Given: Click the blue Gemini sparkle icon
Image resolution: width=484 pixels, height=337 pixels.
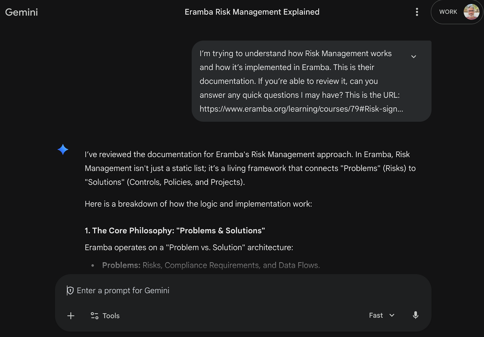Looking at the screenshot, I should pyautogui.click(x=63, y=149).
